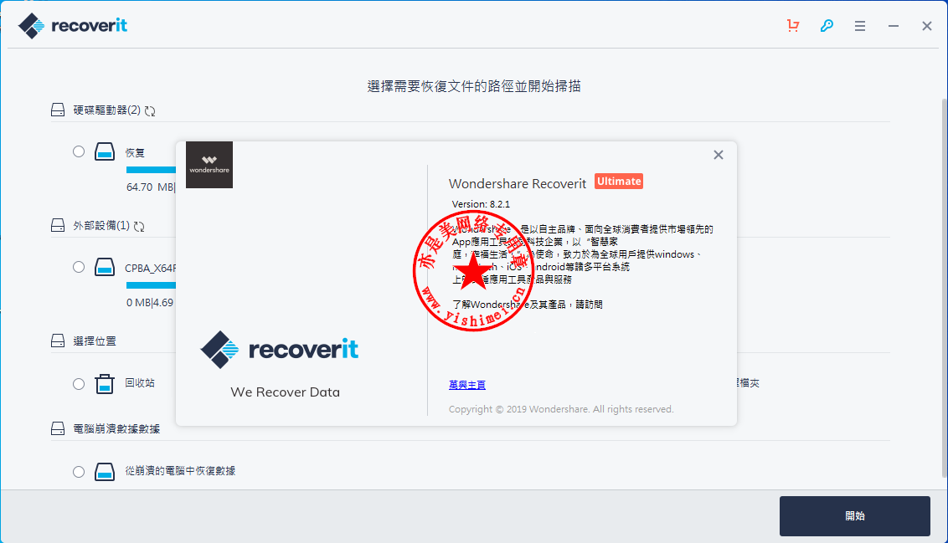Click the 外部設備 section drive icon

tap(58, 225)
